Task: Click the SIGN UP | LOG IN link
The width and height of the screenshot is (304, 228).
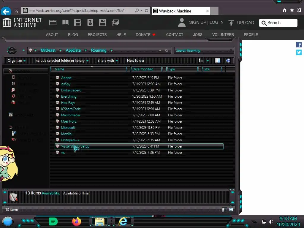Action: coord(206,23)
